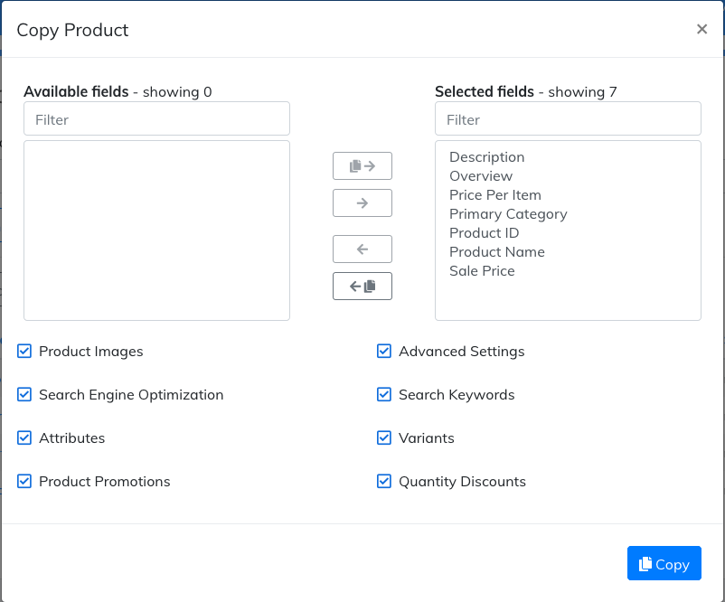Click the move all fields right icon
The image size is (725, 602).
tap(362, 166)
